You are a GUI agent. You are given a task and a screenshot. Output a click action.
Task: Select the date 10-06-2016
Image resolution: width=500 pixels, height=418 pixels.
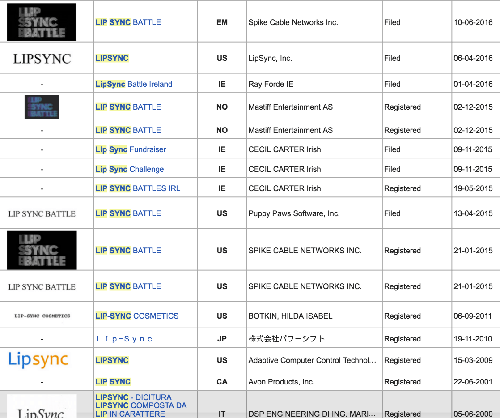473,22
